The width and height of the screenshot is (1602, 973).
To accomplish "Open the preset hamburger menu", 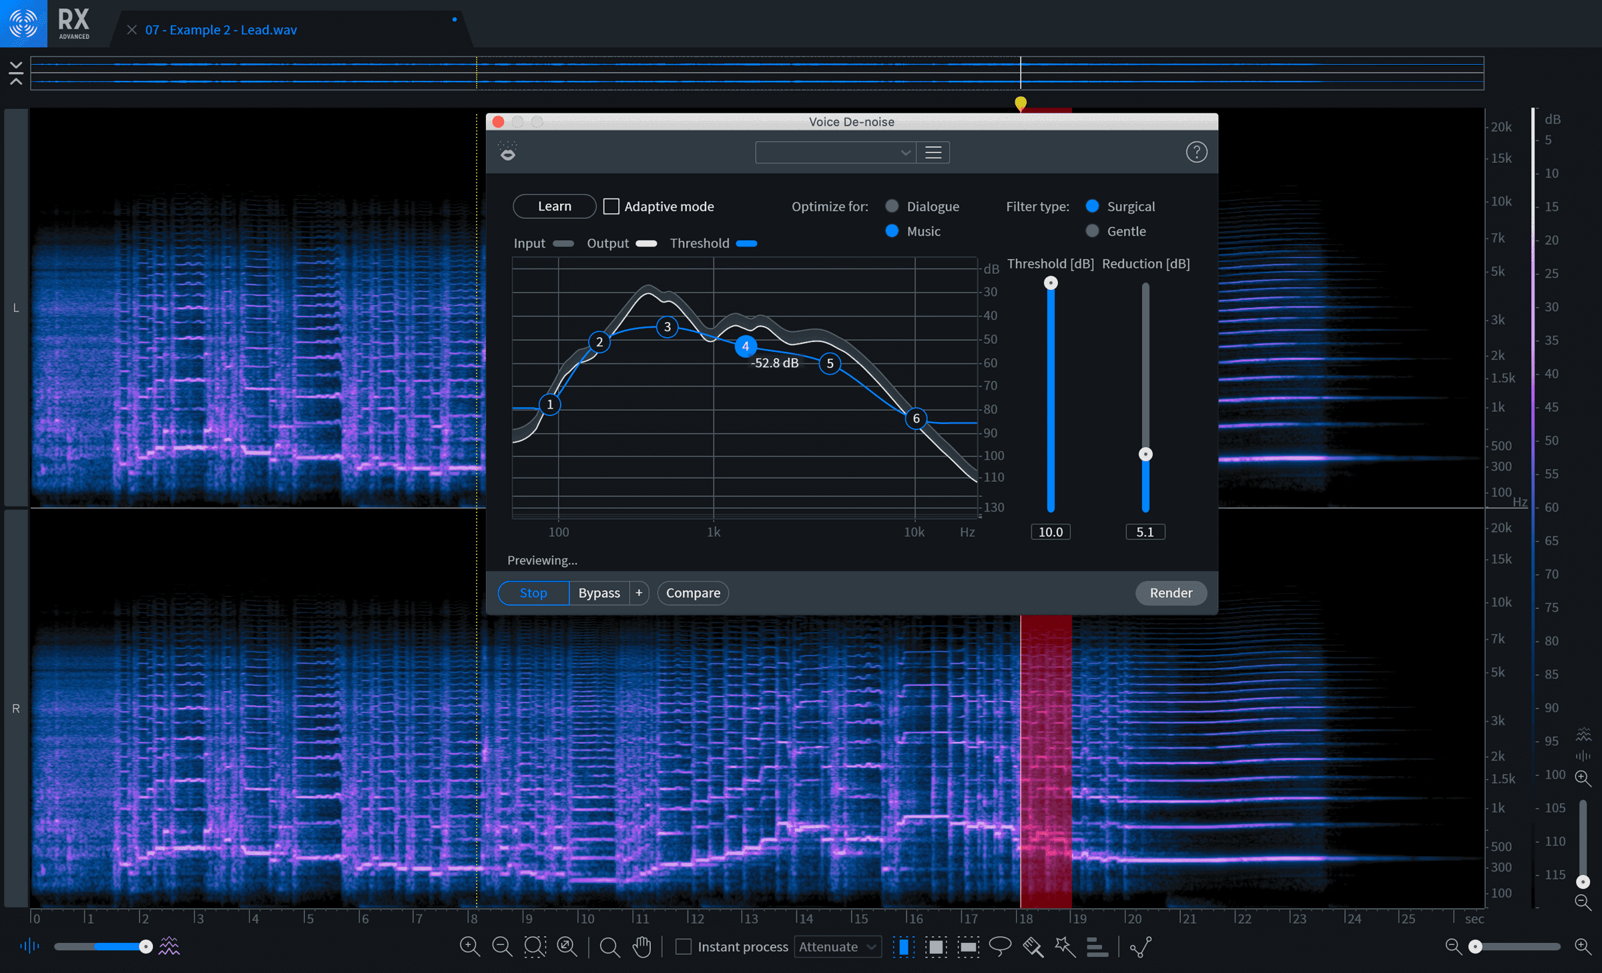I will 933,152.
